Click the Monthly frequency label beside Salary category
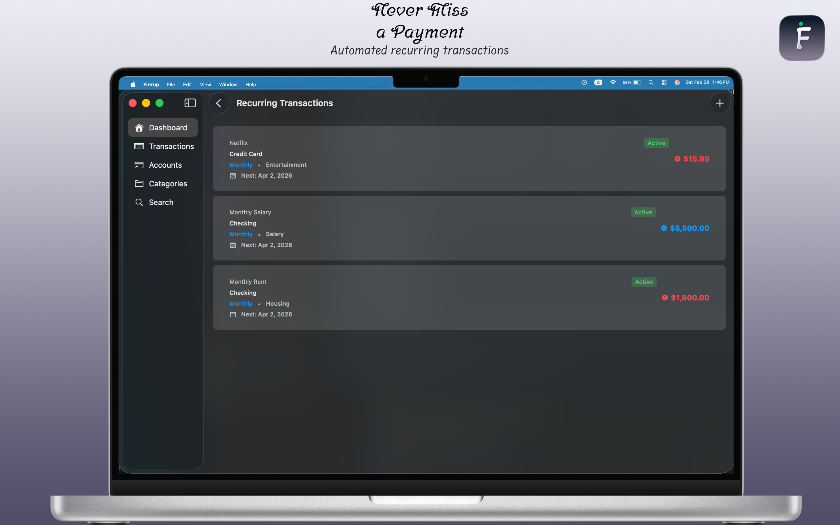This screenshot has height=525, width=840. (x=241, y=234)
